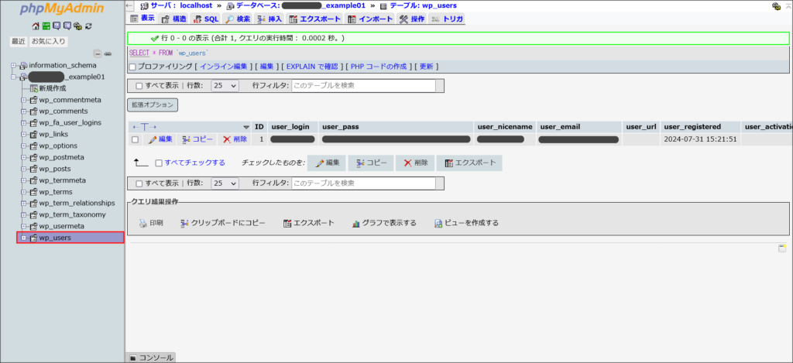Screen dimensions: 793x363
Task: Click the create view icon for ビューを作成する
Action: tap(438, 223)
